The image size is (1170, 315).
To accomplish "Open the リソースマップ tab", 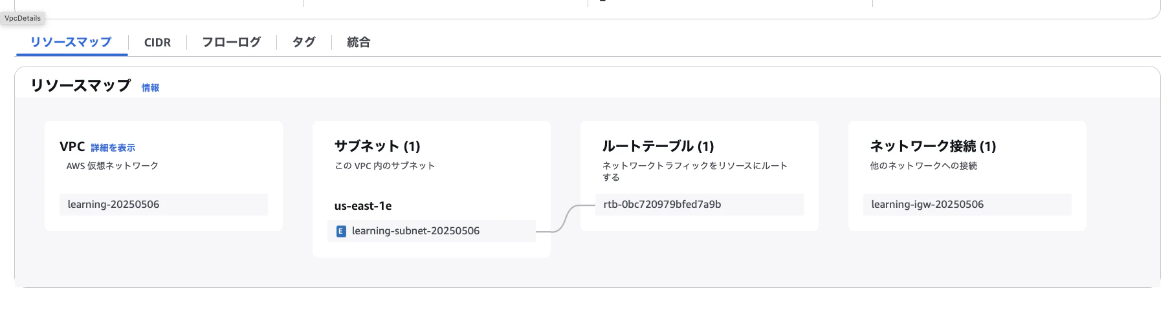I will point(71,42).
